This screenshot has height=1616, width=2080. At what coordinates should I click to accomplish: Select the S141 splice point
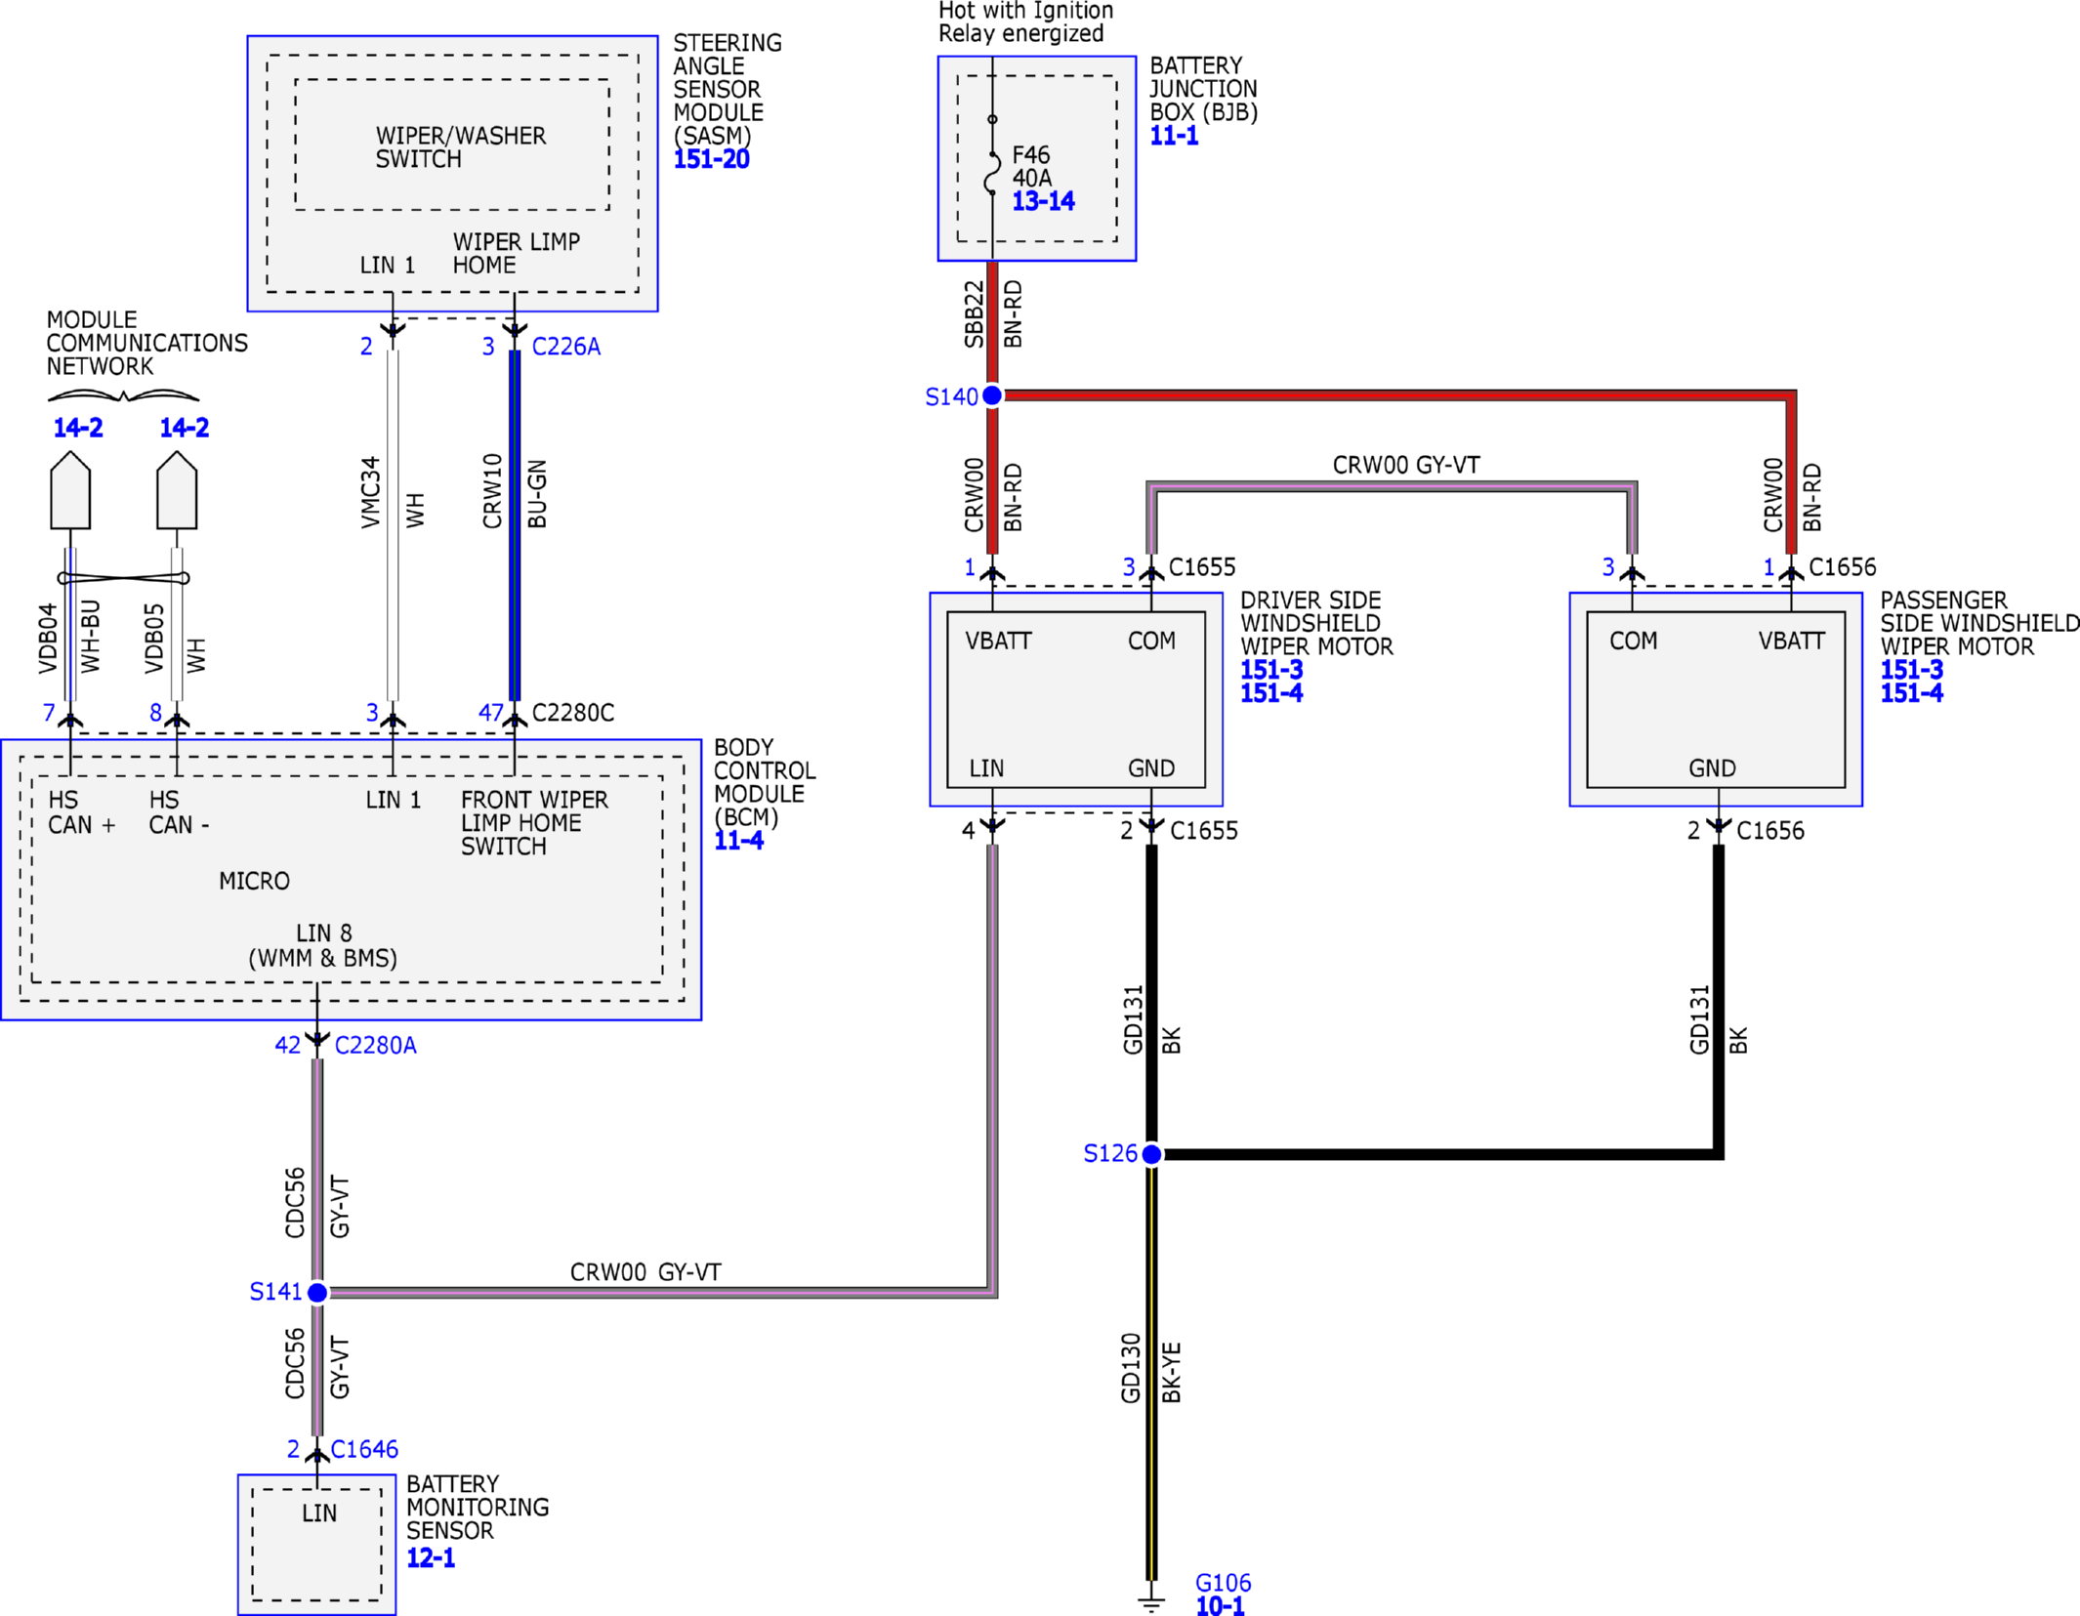[x=317, y=1293]
